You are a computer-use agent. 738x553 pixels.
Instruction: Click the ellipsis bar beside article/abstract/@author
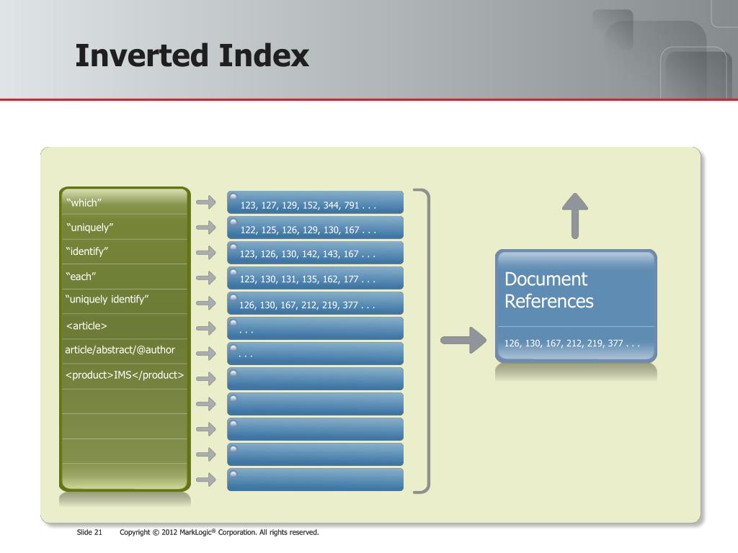pyautogui.click(x=315, y=354)
